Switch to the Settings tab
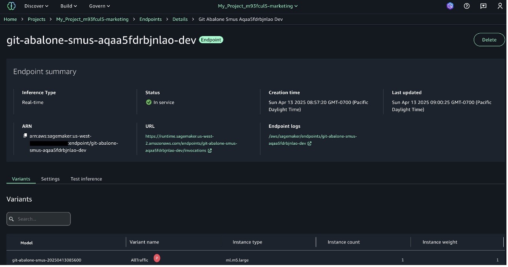This screenshot has width=508, height=267. [x=50, y=179]
